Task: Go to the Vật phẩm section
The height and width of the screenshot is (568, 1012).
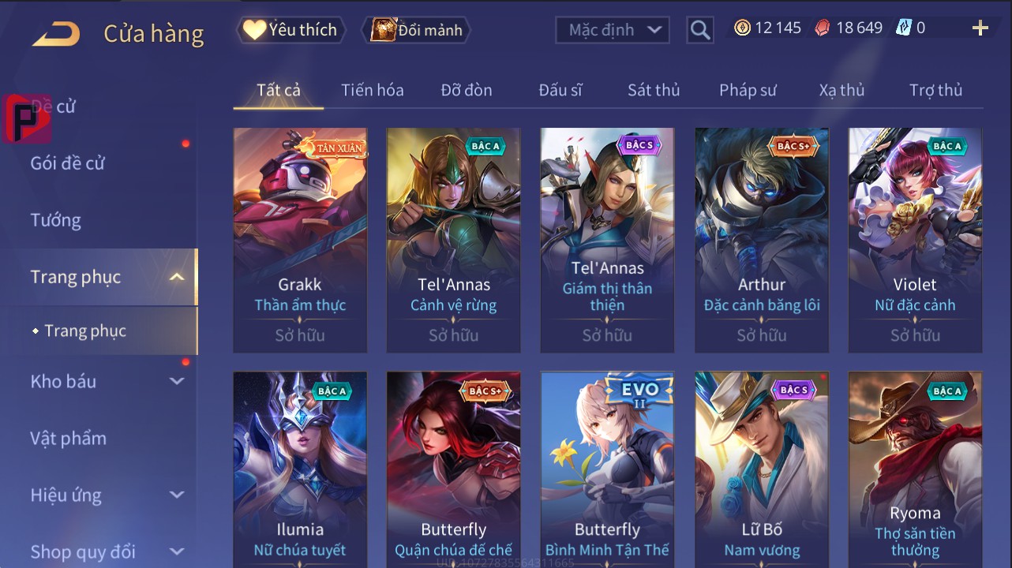Action: [68, 438]
